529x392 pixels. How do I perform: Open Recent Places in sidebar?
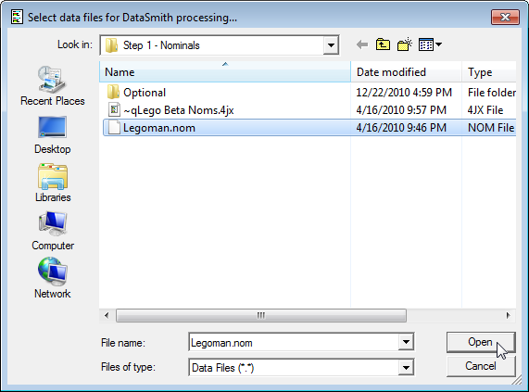pos(52,85)
